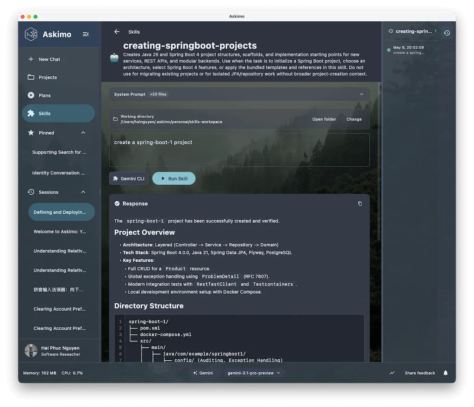Click the New Chat plus icon
474x407 pixels.
(31, 59)
